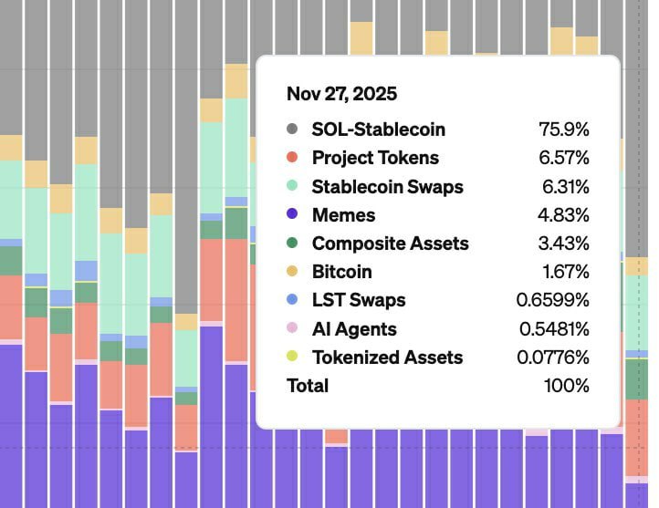Click the pink AI Agents legend dot
The height and width of the screenshot is (508, 659).
(x=292, y=328)
